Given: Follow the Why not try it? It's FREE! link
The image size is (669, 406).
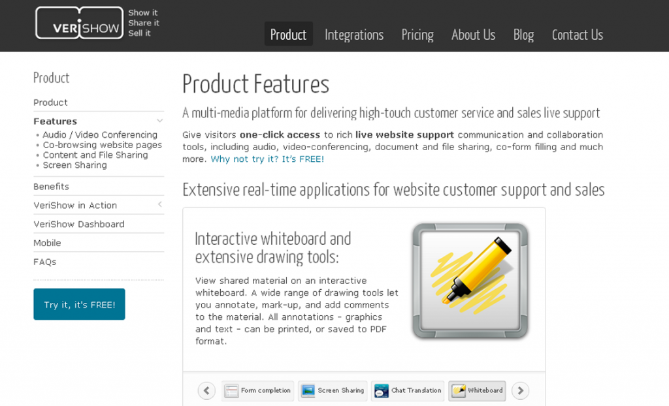Looking at the screenshot, I should coord(267,159).
